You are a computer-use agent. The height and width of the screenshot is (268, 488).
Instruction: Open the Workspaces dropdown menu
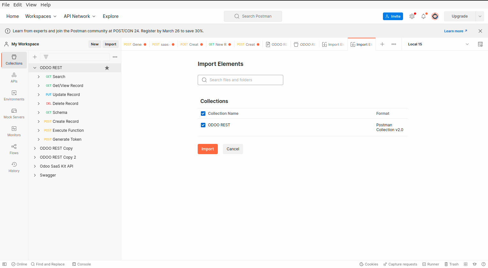[x=41, y=16]
